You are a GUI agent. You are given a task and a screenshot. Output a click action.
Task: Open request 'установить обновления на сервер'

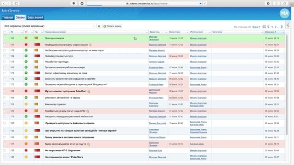[x=62, y=98]
